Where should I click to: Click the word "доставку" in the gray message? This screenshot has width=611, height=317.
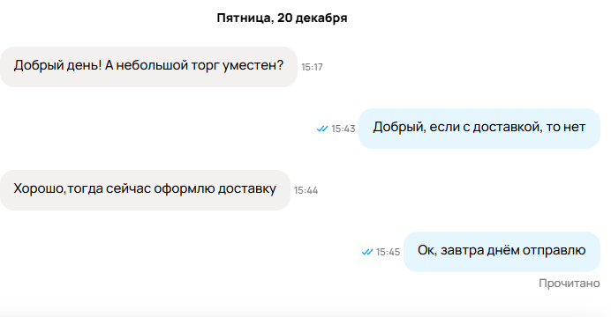click(246, 188)
